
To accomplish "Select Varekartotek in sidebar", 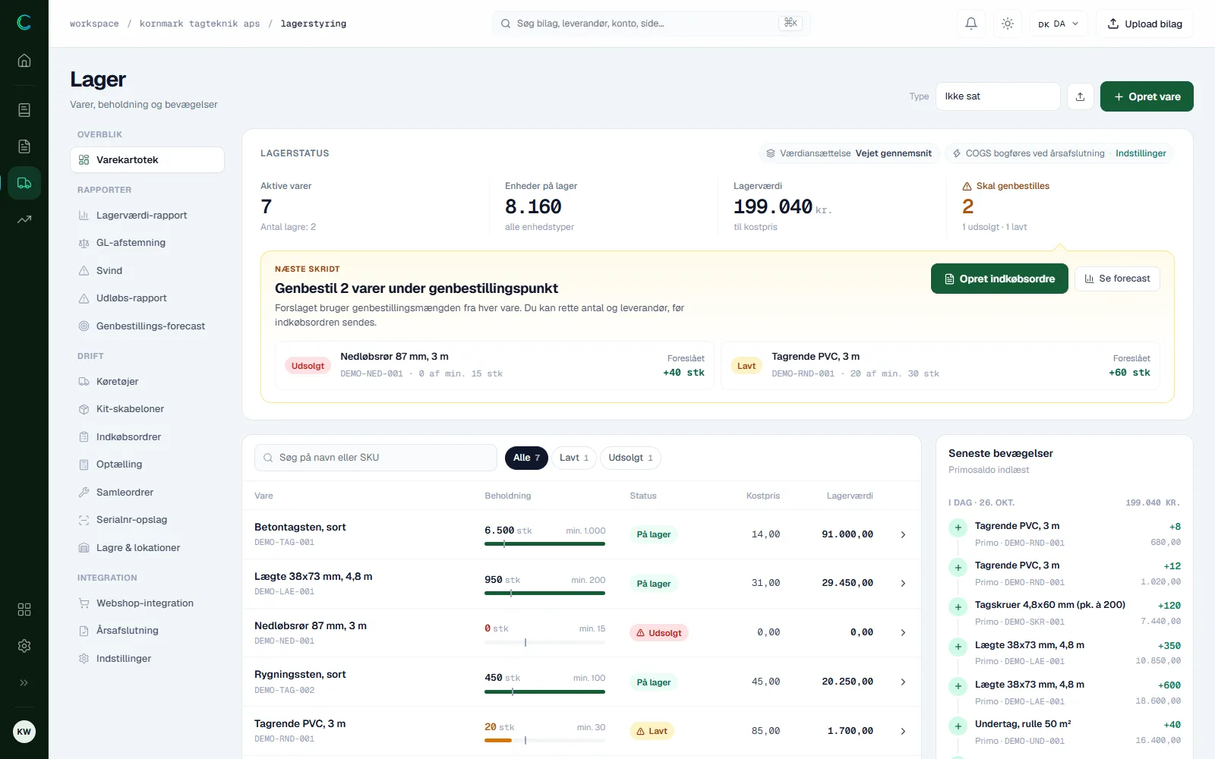I will [147, 160].
